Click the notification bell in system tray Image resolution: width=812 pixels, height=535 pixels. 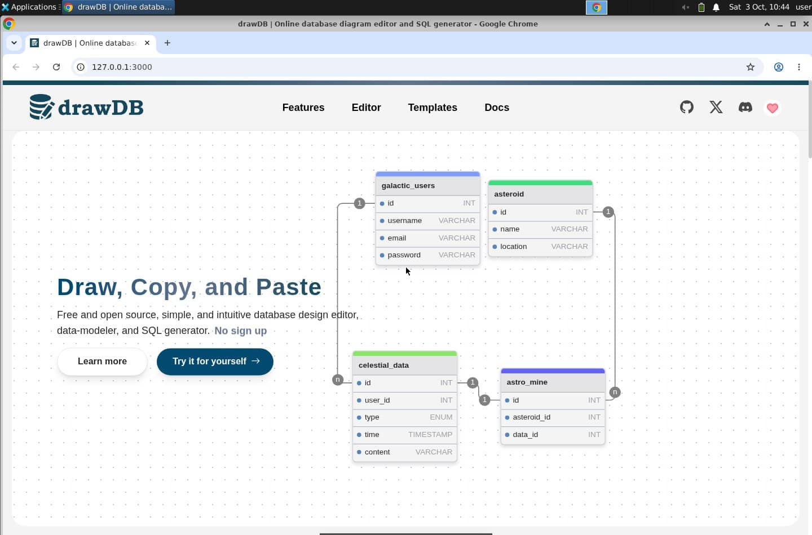(x=716, y=7)
